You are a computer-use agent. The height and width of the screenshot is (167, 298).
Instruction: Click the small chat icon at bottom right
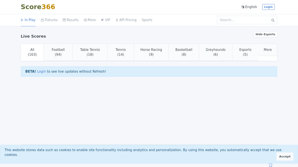[x=271, y=165]
